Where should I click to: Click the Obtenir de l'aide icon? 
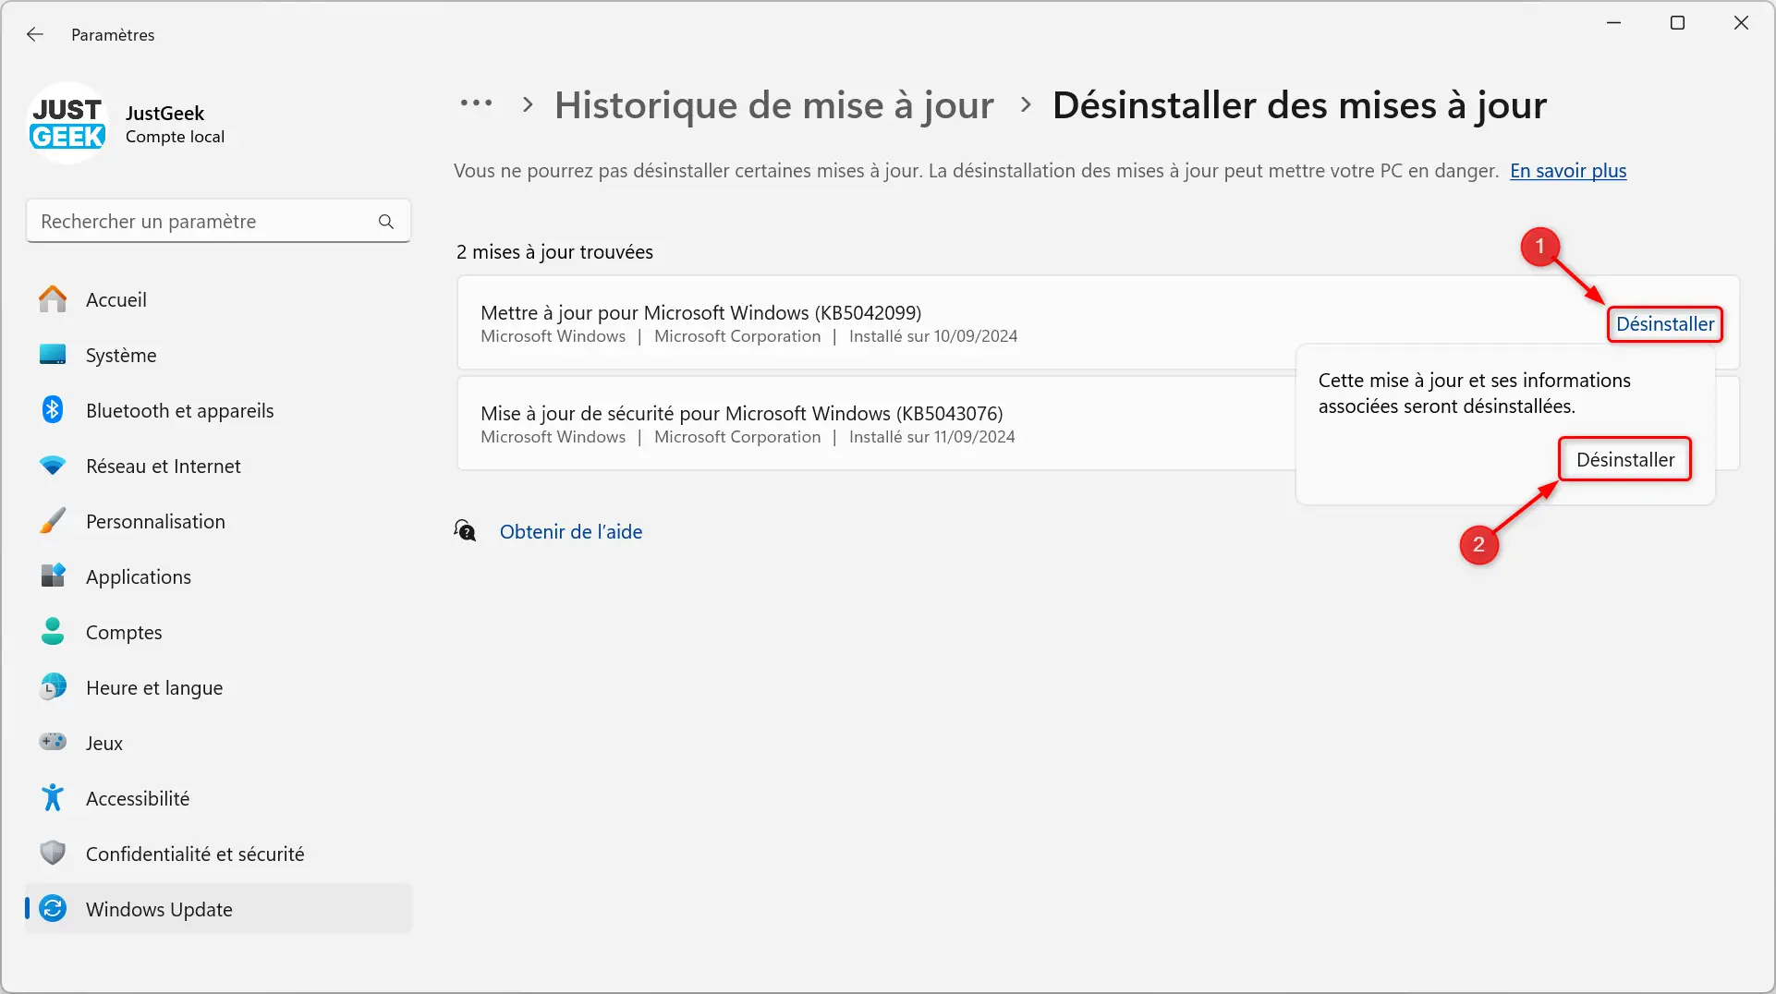465,531
